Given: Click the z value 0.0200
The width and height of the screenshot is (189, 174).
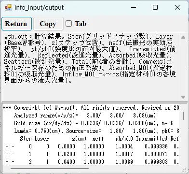Looking at the screenshot, I should pyautogui.click(x=67, y=154).
